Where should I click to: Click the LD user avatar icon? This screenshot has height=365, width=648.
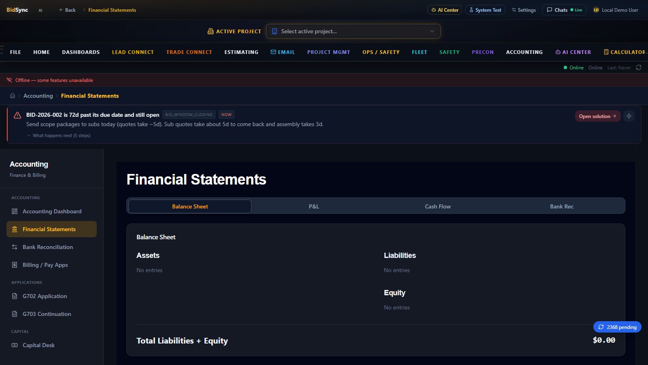coord(596,10)
